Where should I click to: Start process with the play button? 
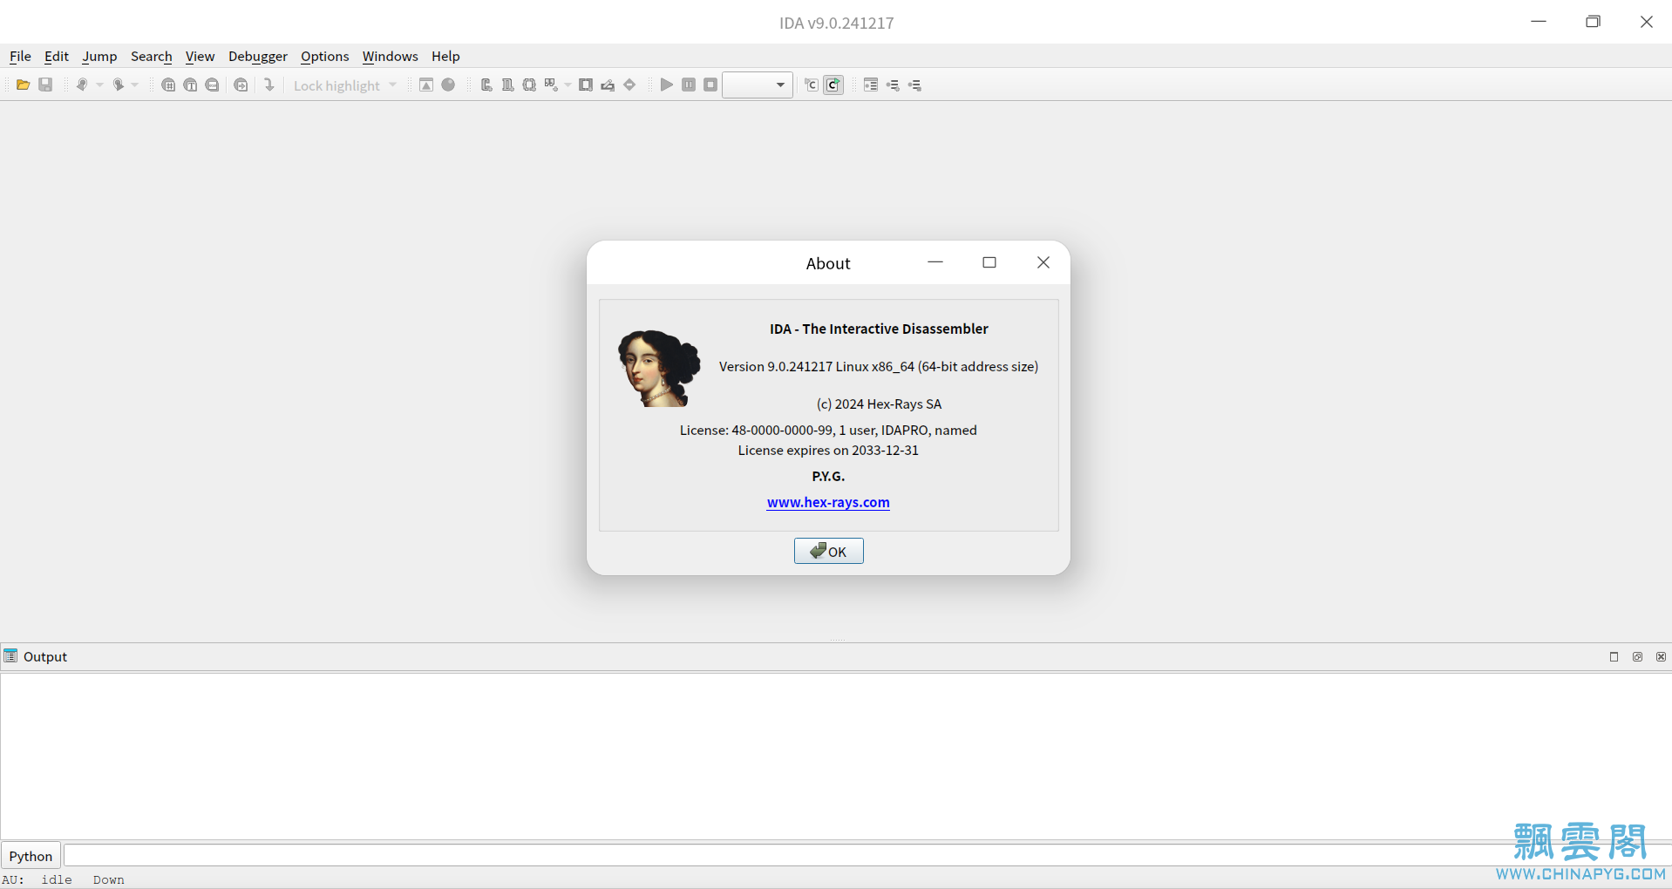click(x=667, y=85)
